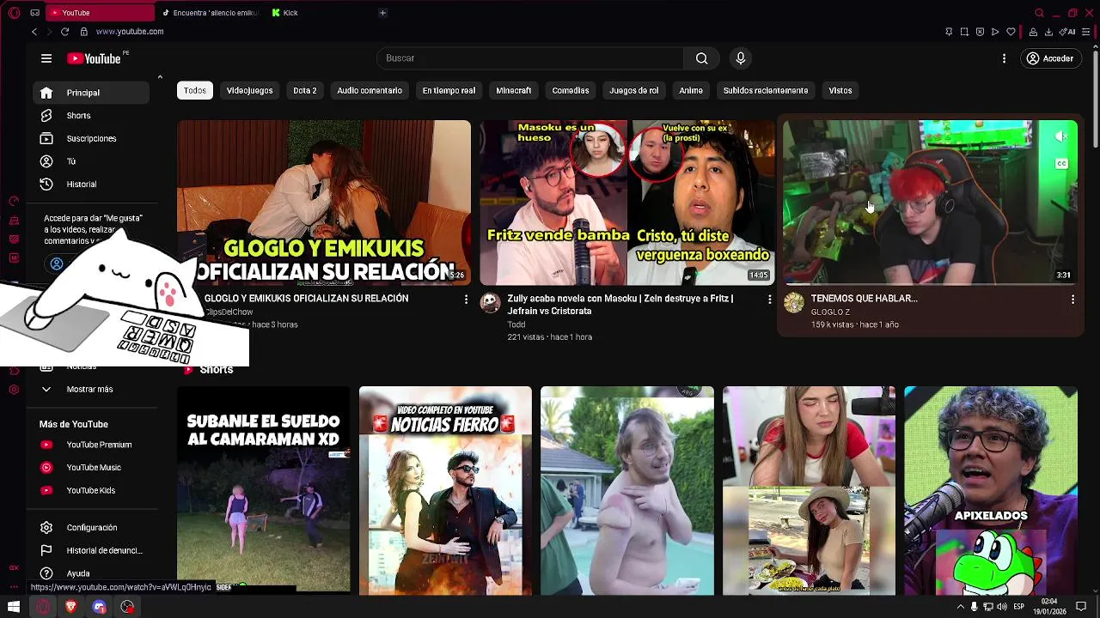Open the Principal home item
The image size is (1100, 618).
pyautogui.click(x=90, y=93)
